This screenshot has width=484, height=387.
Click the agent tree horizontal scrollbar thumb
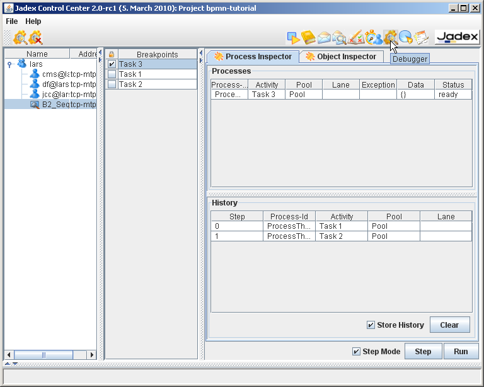pos(44,355)
